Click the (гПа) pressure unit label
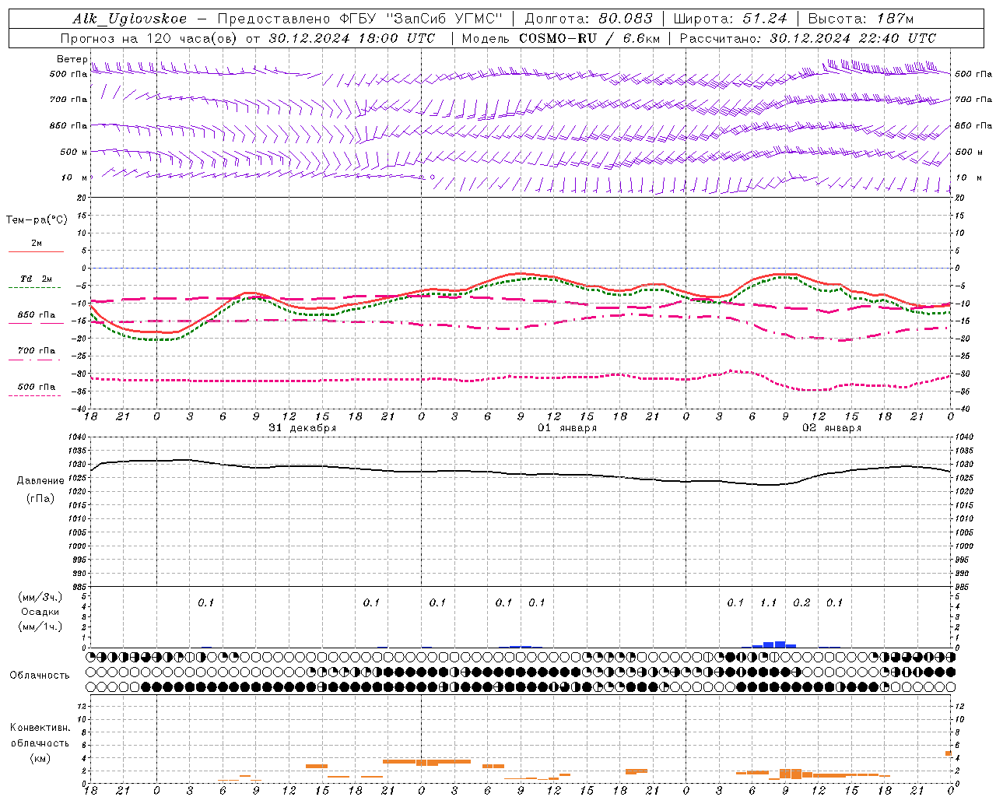996x797 pixels. coord(40,499)
